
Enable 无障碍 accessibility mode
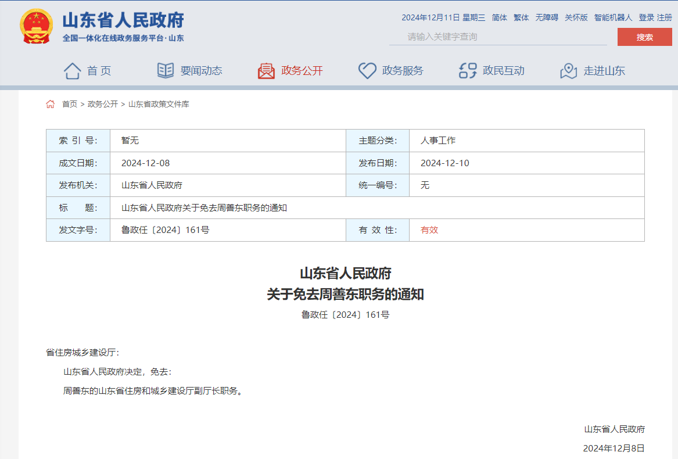pos(547,17)
